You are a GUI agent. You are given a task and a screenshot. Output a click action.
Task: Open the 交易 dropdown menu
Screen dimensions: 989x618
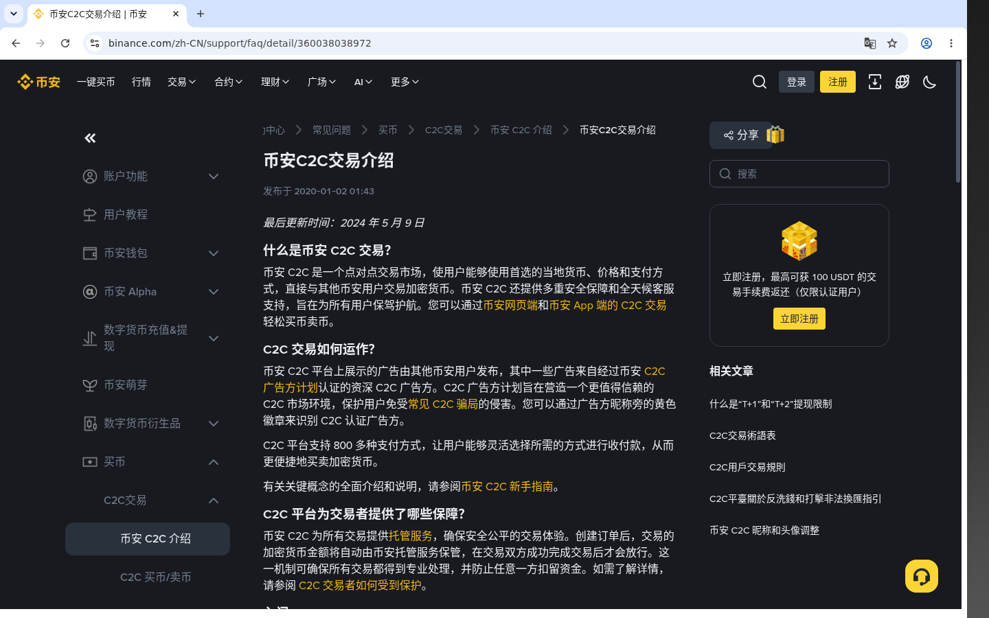[182, 82]
